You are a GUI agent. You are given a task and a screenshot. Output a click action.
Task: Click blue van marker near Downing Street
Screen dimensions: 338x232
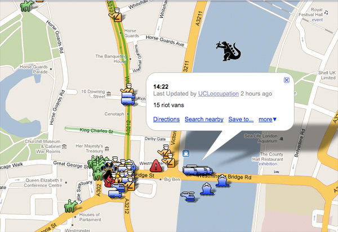128,99
